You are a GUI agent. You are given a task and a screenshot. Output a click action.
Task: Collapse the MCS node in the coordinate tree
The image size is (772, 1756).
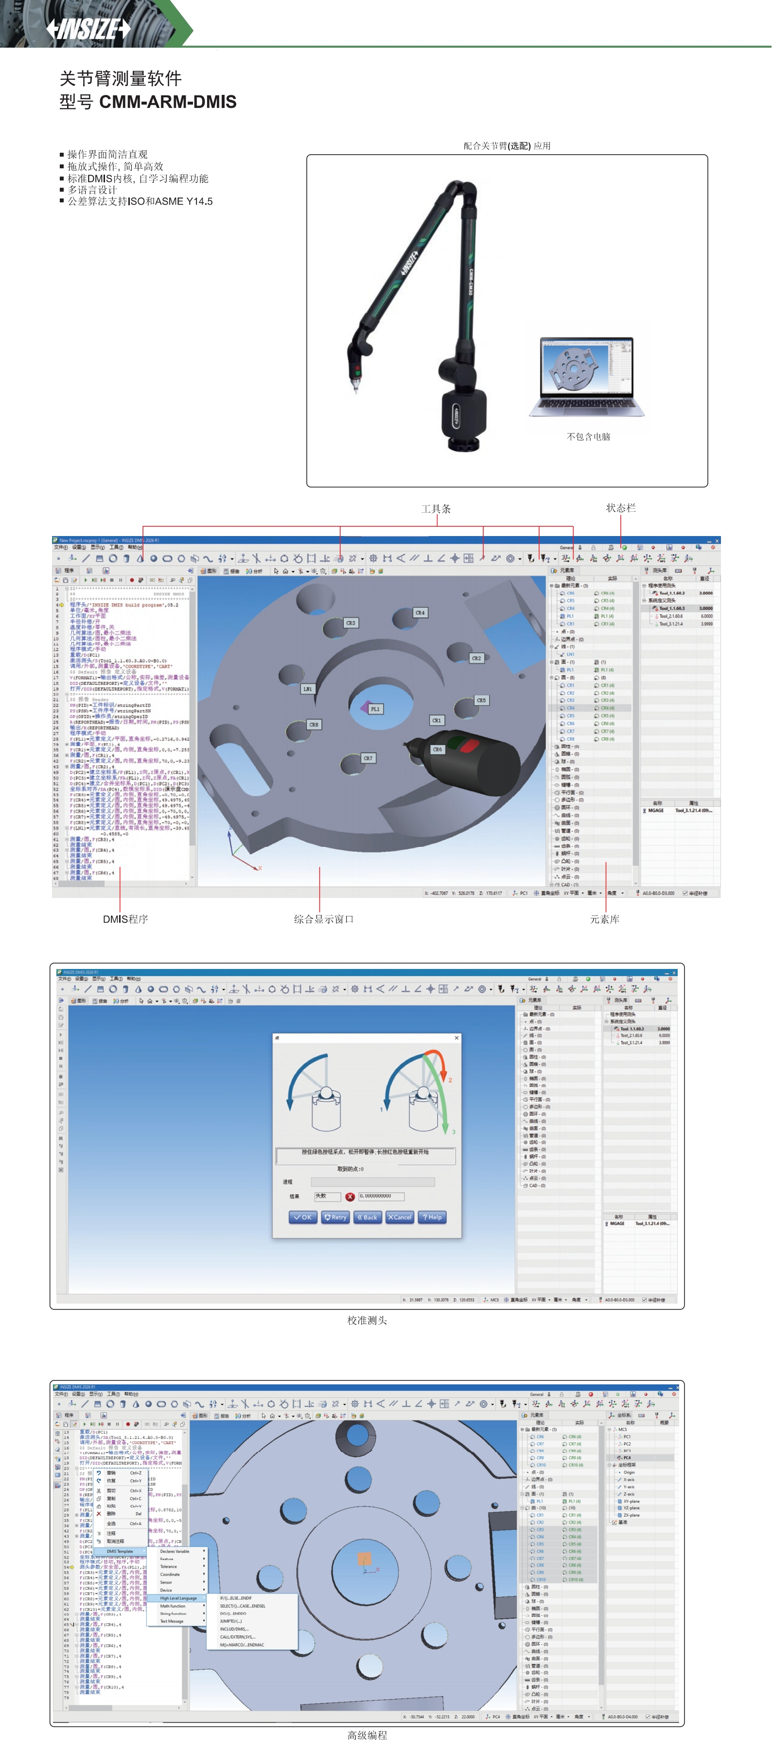tap(609, 1429)
